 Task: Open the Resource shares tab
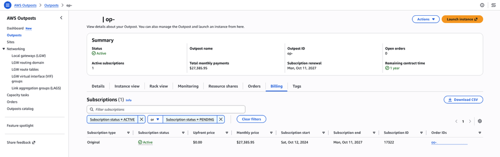[223, 86]
